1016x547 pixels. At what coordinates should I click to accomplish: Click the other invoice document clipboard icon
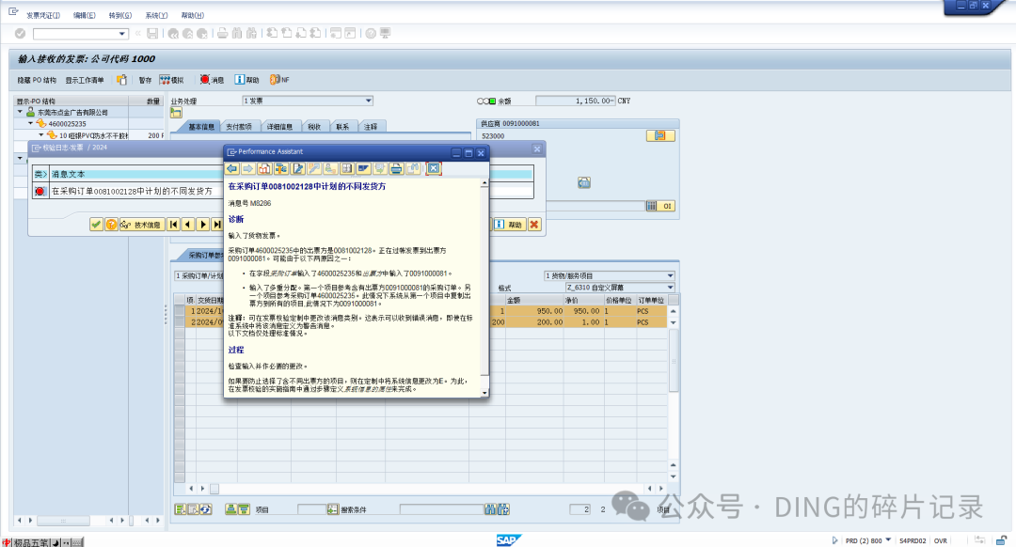121,80
